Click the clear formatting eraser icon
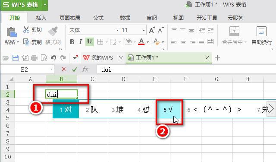276x162 pixels. (157, 42)
